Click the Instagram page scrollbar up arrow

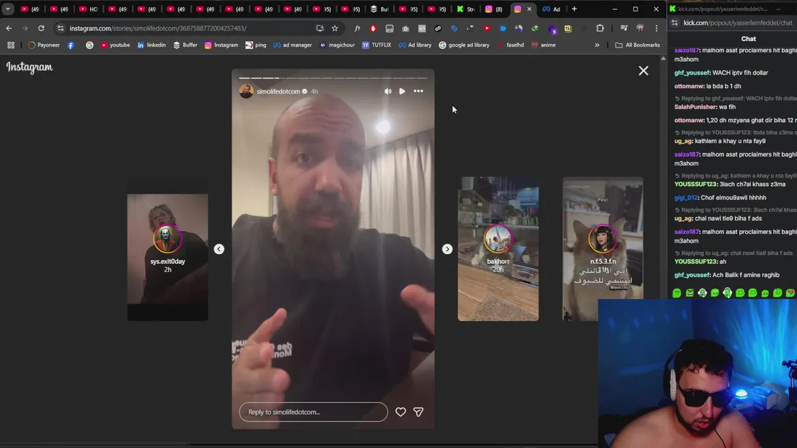coord(663,59)
